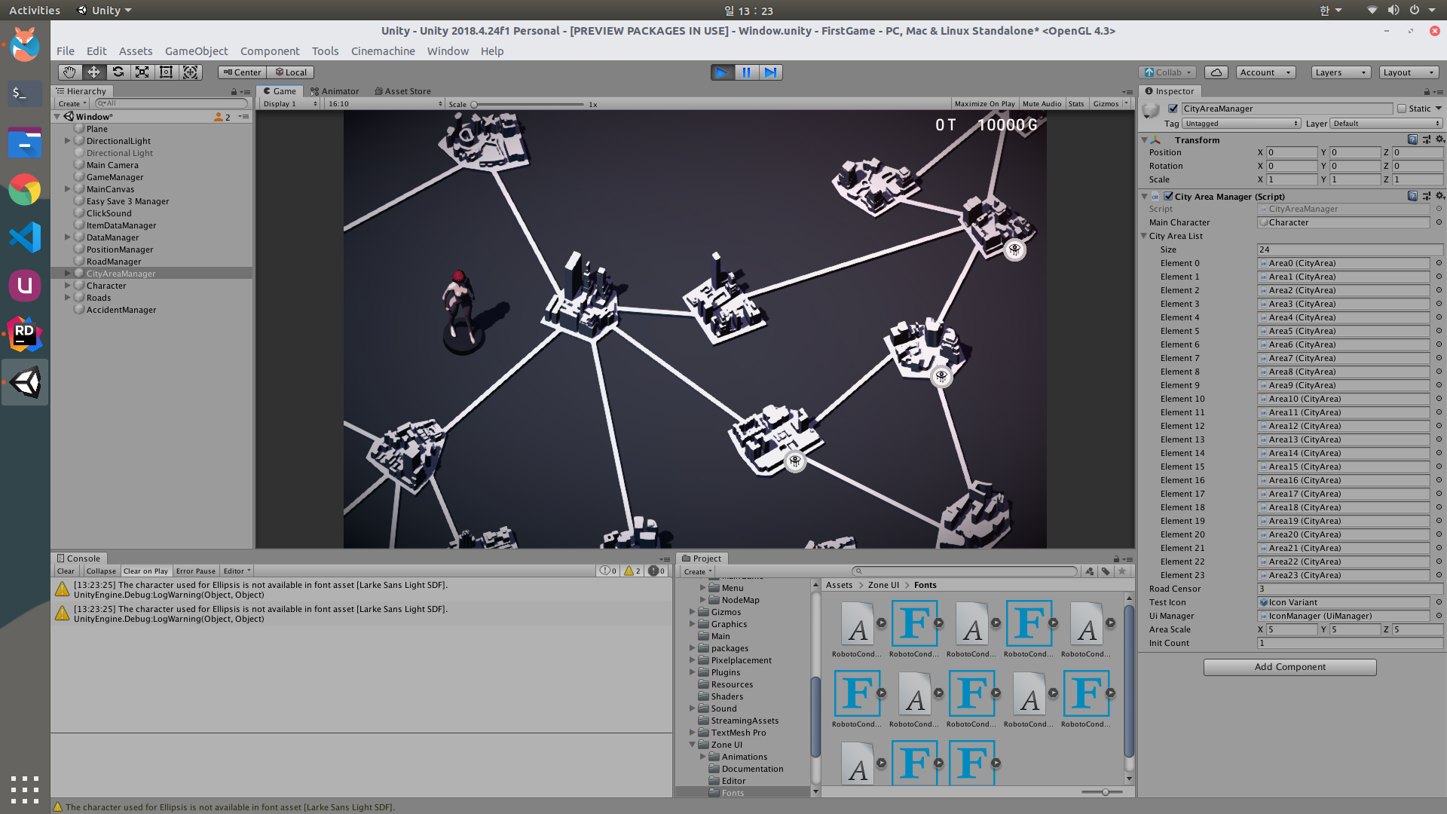Click object picker for Element 0
Image resolution: width=1447 pixels, height=814 pixels.
click(x=1439, y=263)
